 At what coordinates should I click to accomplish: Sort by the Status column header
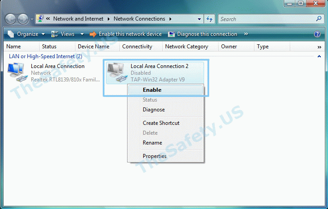click(57, 47)
